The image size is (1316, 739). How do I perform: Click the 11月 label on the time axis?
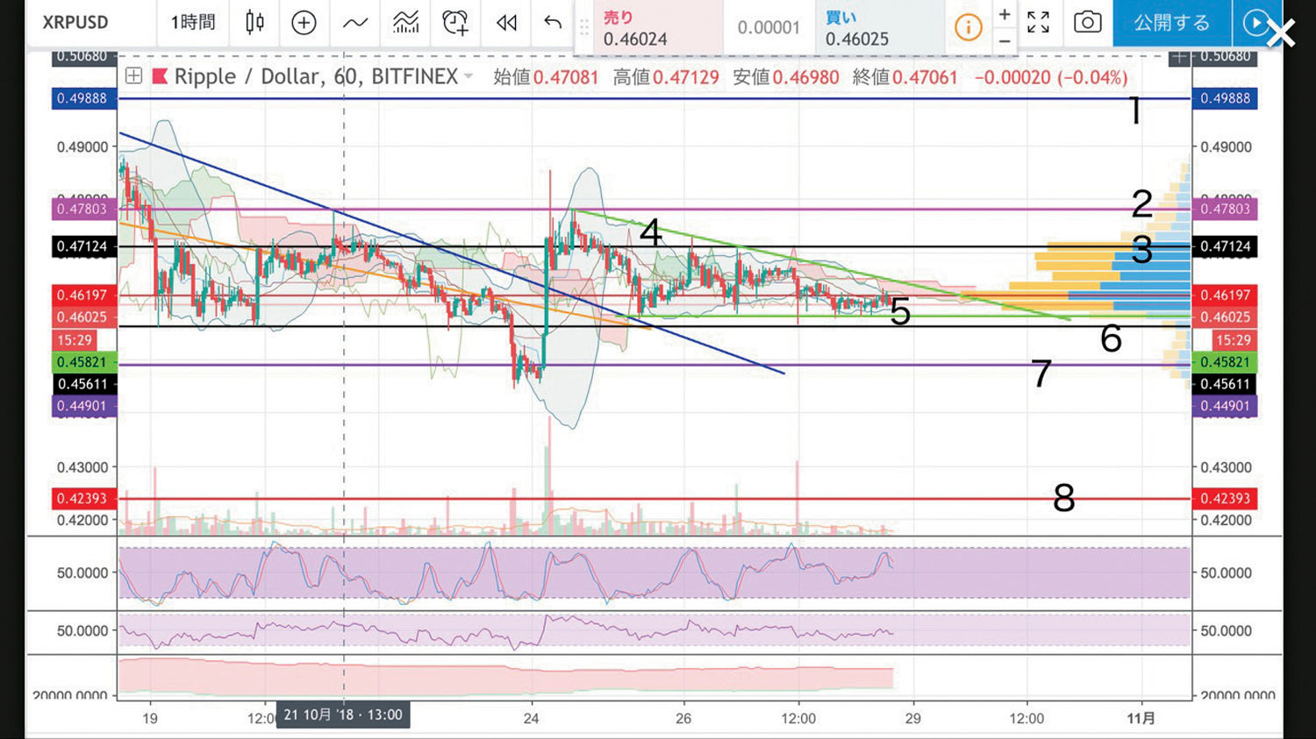1141,718
